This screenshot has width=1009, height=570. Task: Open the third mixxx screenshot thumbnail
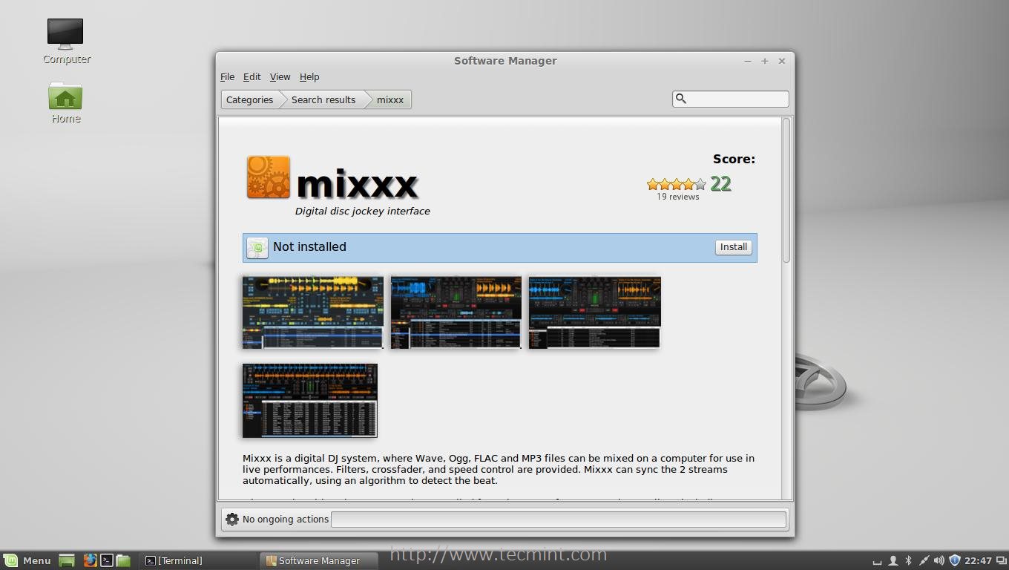click(x=594, y=312)
